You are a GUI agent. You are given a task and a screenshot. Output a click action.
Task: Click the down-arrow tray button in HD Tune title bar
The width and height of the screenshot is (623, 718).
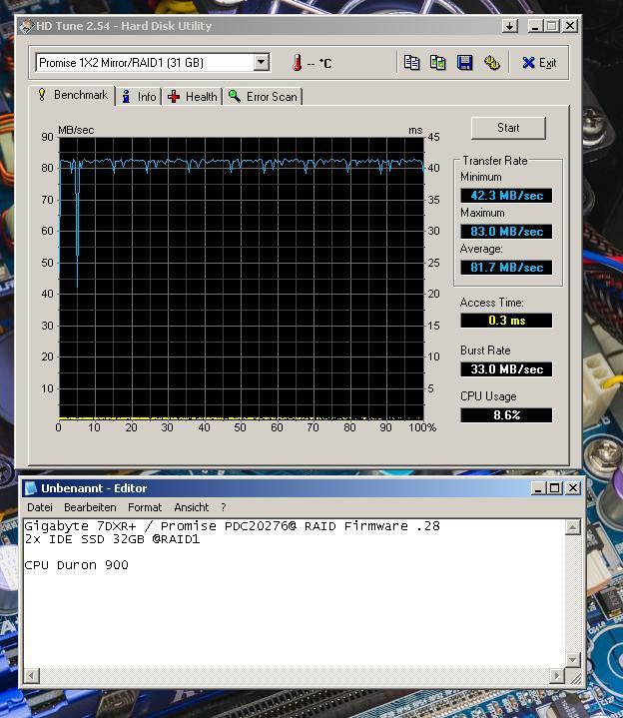pos(509,26)
